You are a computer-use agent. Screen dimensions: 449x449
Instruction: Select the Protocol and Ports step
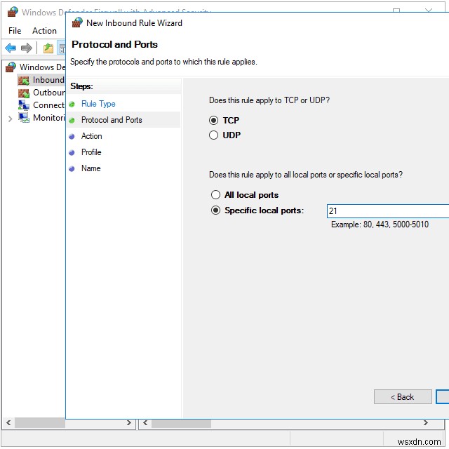click(112, 120)
